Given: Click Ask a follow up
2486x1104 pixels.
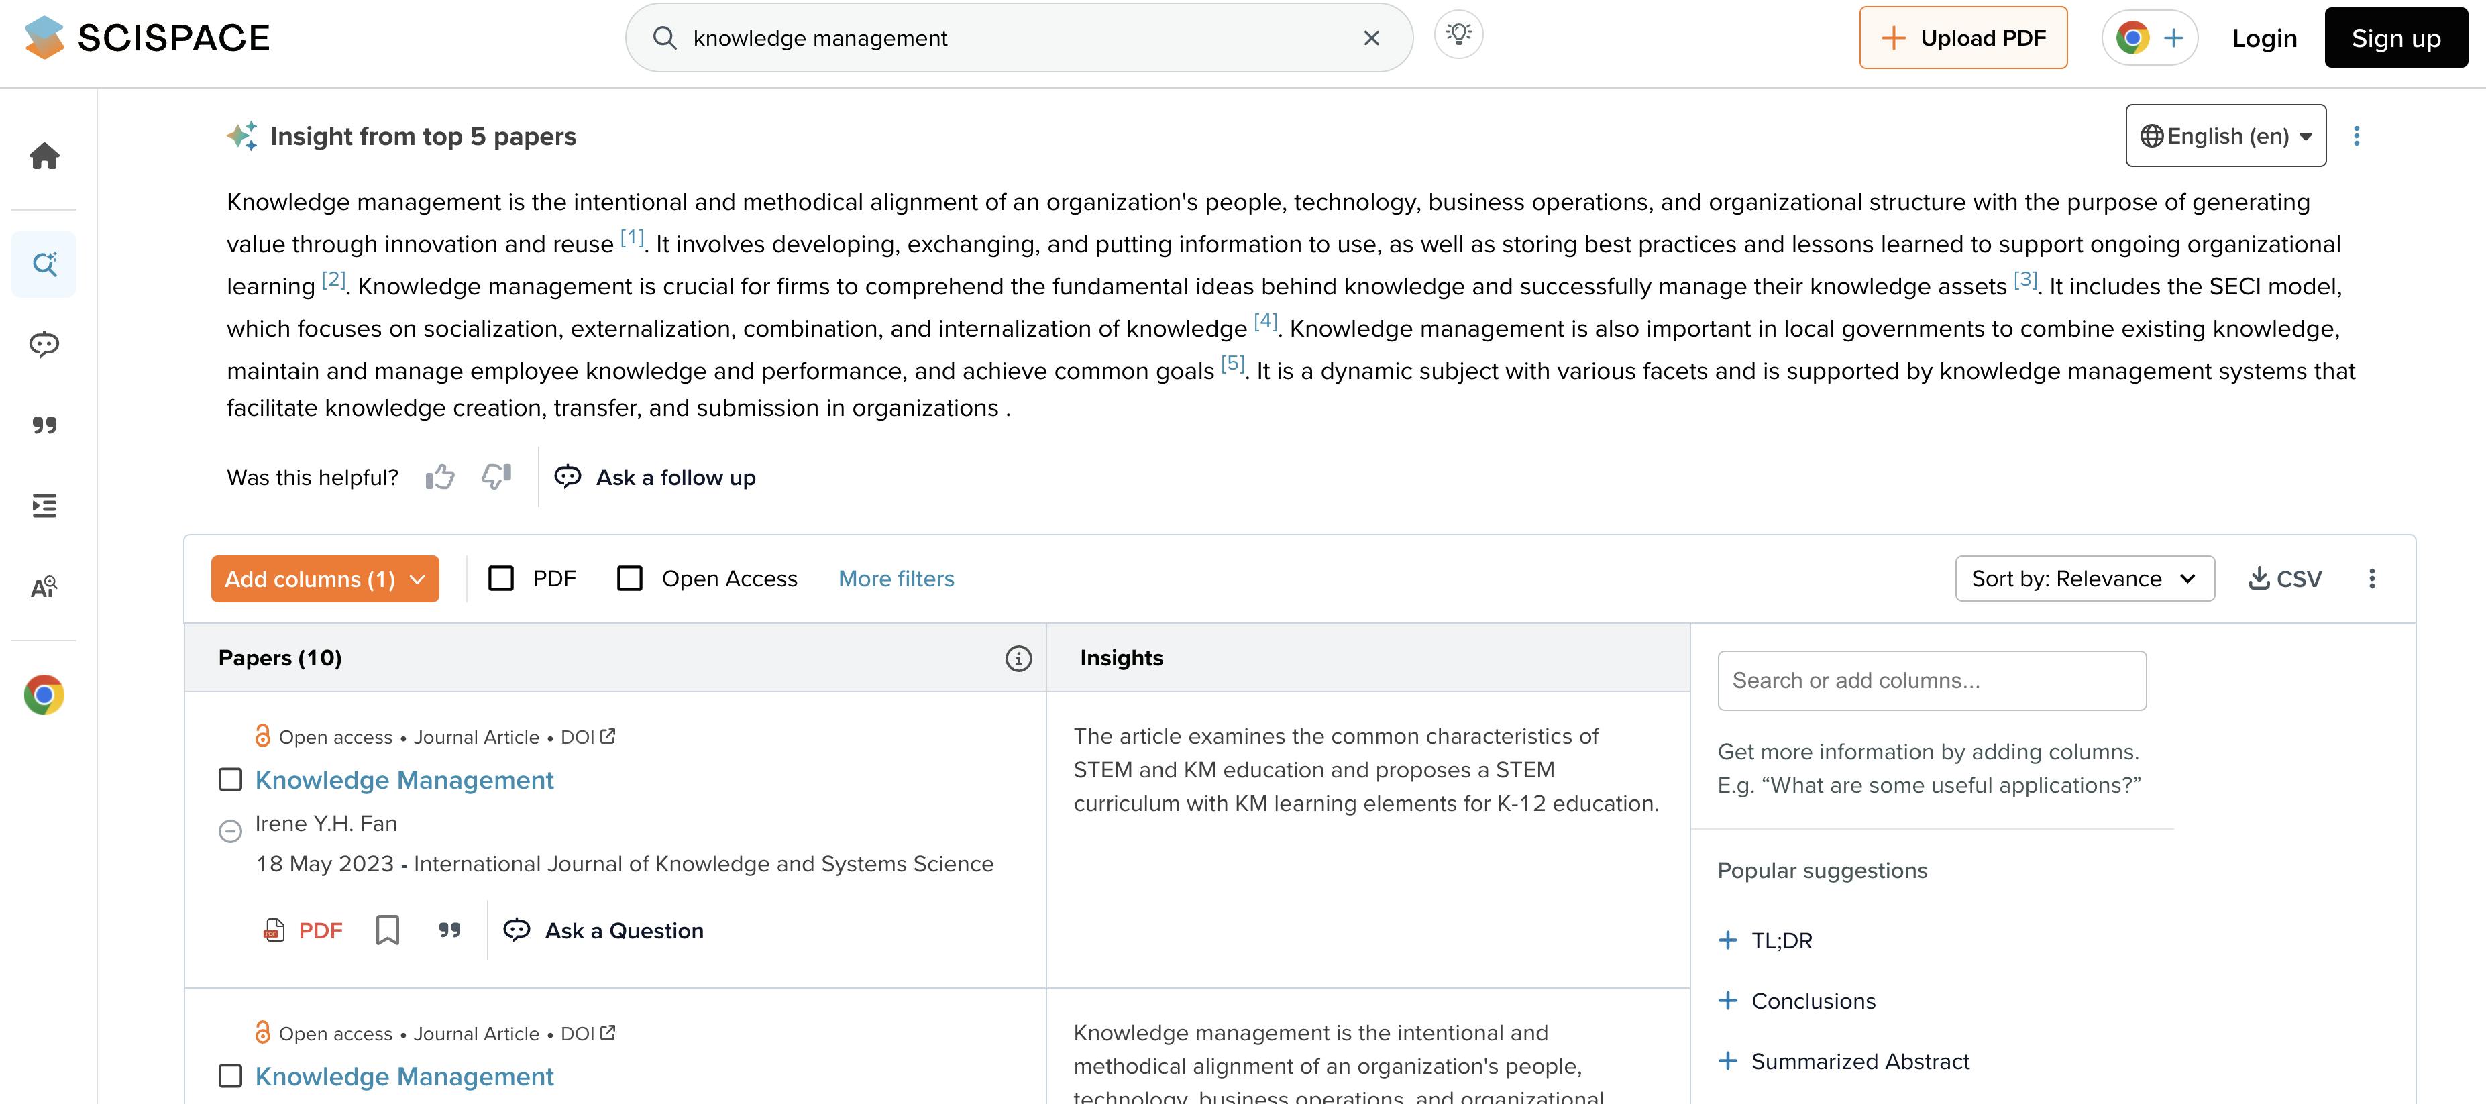Looking at the screenshot, I should click(x=654, y=477).
